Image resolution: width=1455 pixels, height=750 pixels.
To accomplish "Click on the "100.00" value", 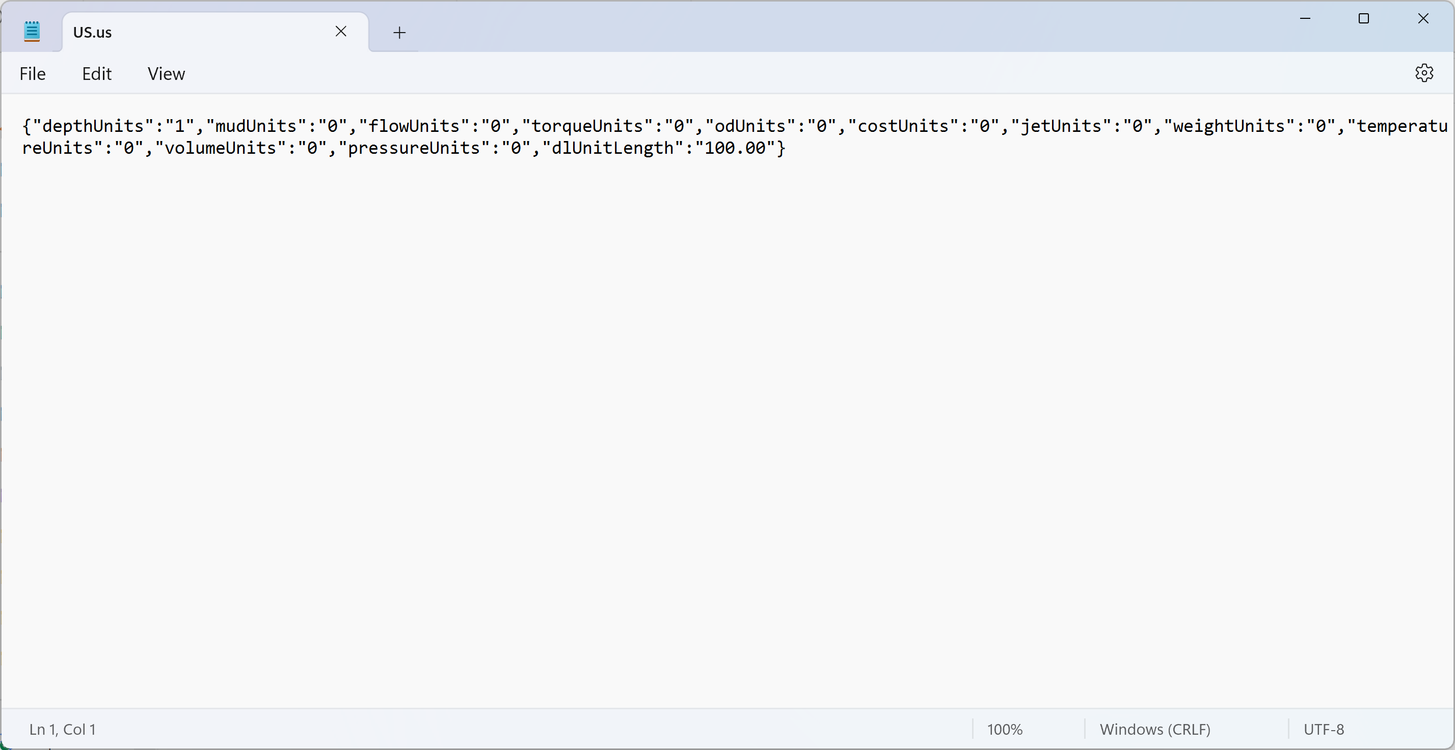I will (x=735, y=148).
